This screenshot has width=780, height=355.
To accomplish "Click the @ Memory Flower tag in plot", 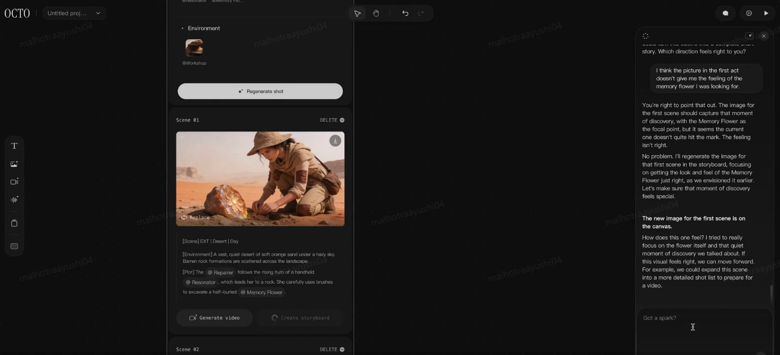I will coord(261,292).
